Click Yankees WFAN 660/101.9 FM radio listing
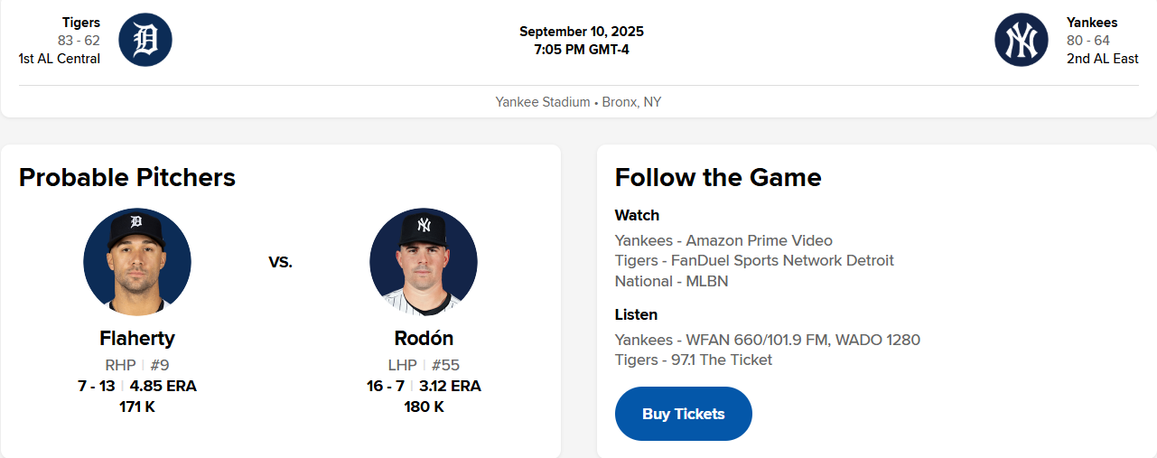Viewport: 1157px width, 458px height. click(767, 340)
